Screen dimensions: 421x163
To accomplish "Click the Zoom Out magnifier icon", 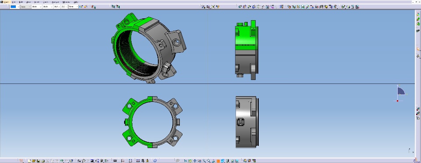I will 209,161.
